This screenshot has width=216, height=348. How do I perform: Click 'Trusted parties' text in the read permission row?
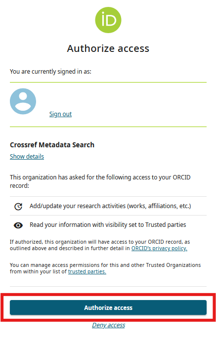point(166,225)
